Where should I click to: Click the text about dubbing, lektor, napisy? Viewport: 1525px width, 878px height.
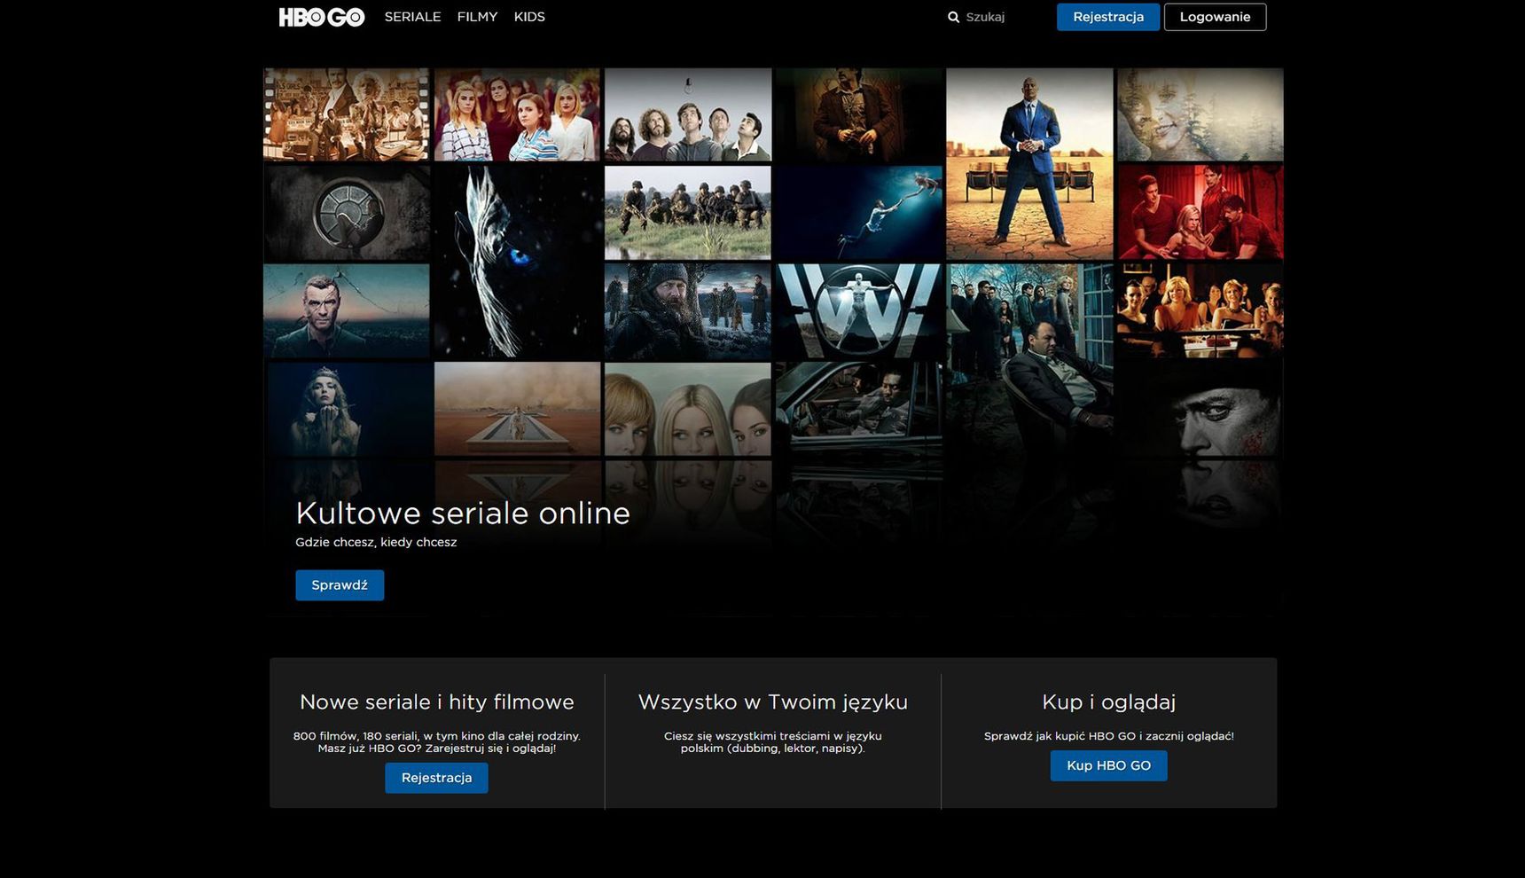pyautogui.click(x=773, y=742)
